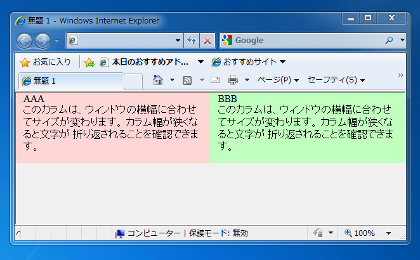Open a new blank tab

(133, 81)
